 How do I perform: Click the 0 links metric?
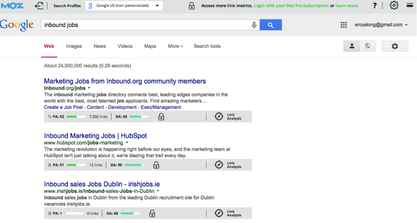tap(93, 213)
